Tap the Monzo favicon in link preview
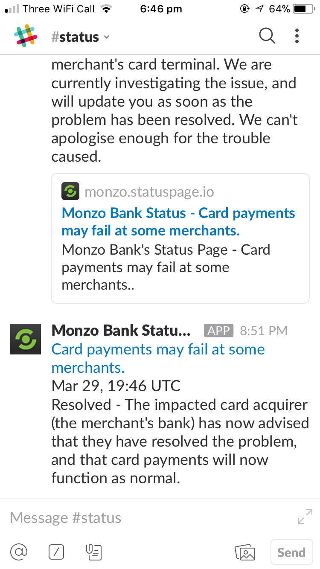 (x=70, y=192)
